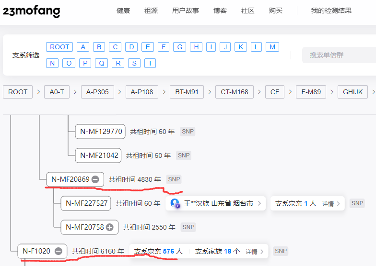Collapse the N-F1020 branch minus icon
376x266 pixels.
[x=59, y=251]
